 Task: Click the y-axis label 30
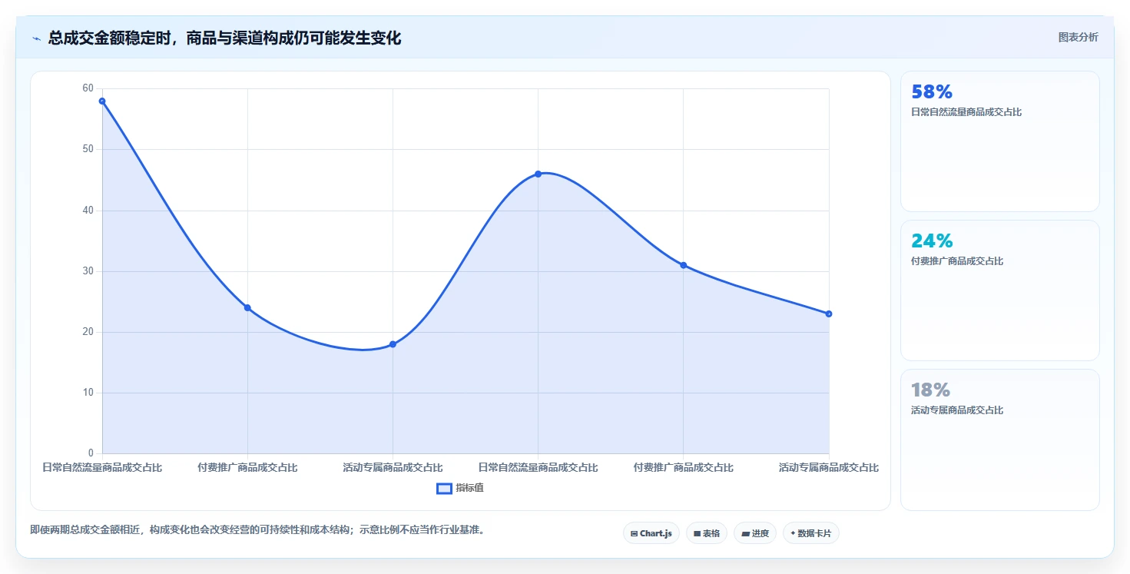(88, 271)
